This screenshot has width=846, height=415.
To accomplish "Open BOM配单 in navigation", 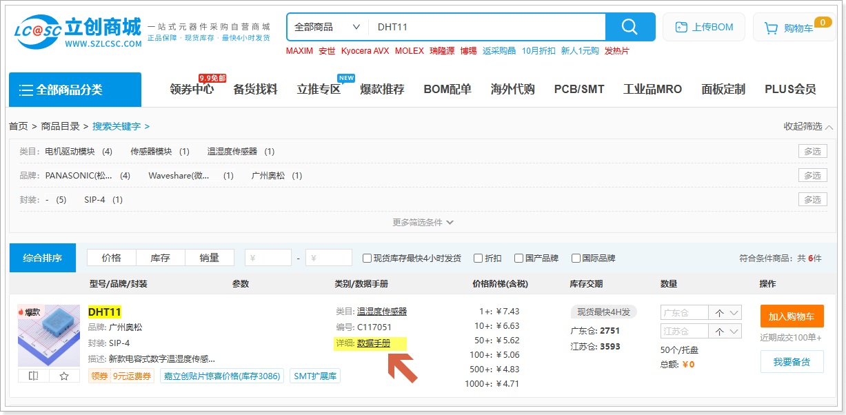I will (447, 90).
